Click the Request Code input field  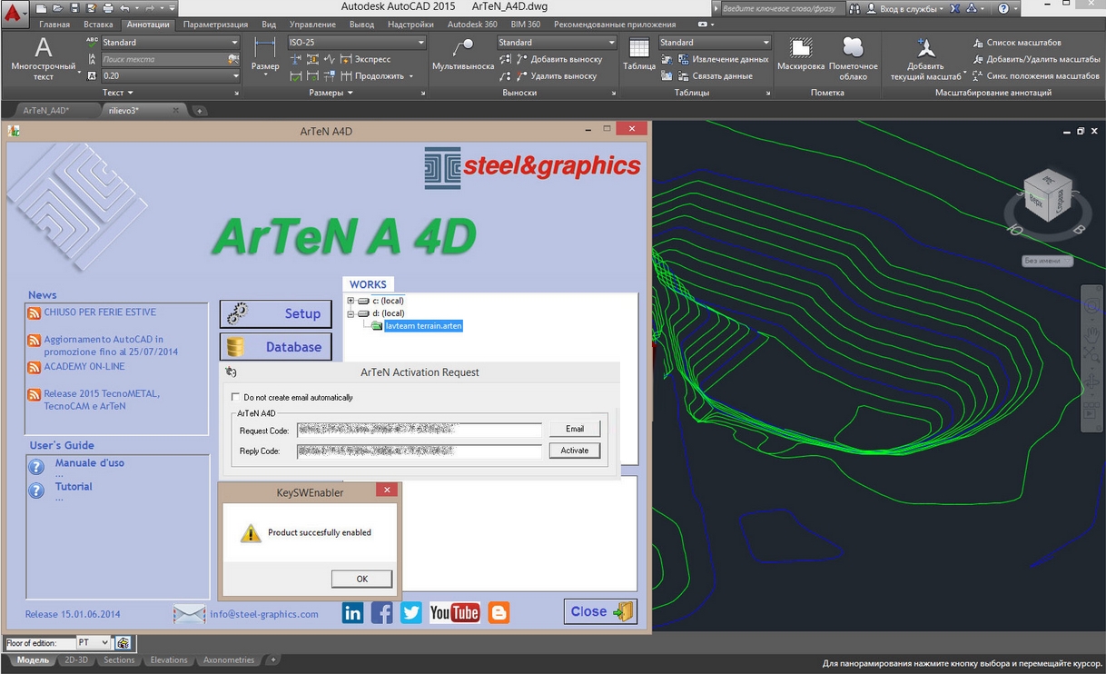click(419, 430)
